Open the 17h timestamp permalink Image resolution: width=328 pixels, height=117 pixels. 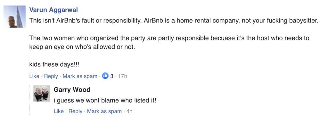coord(122,76)
